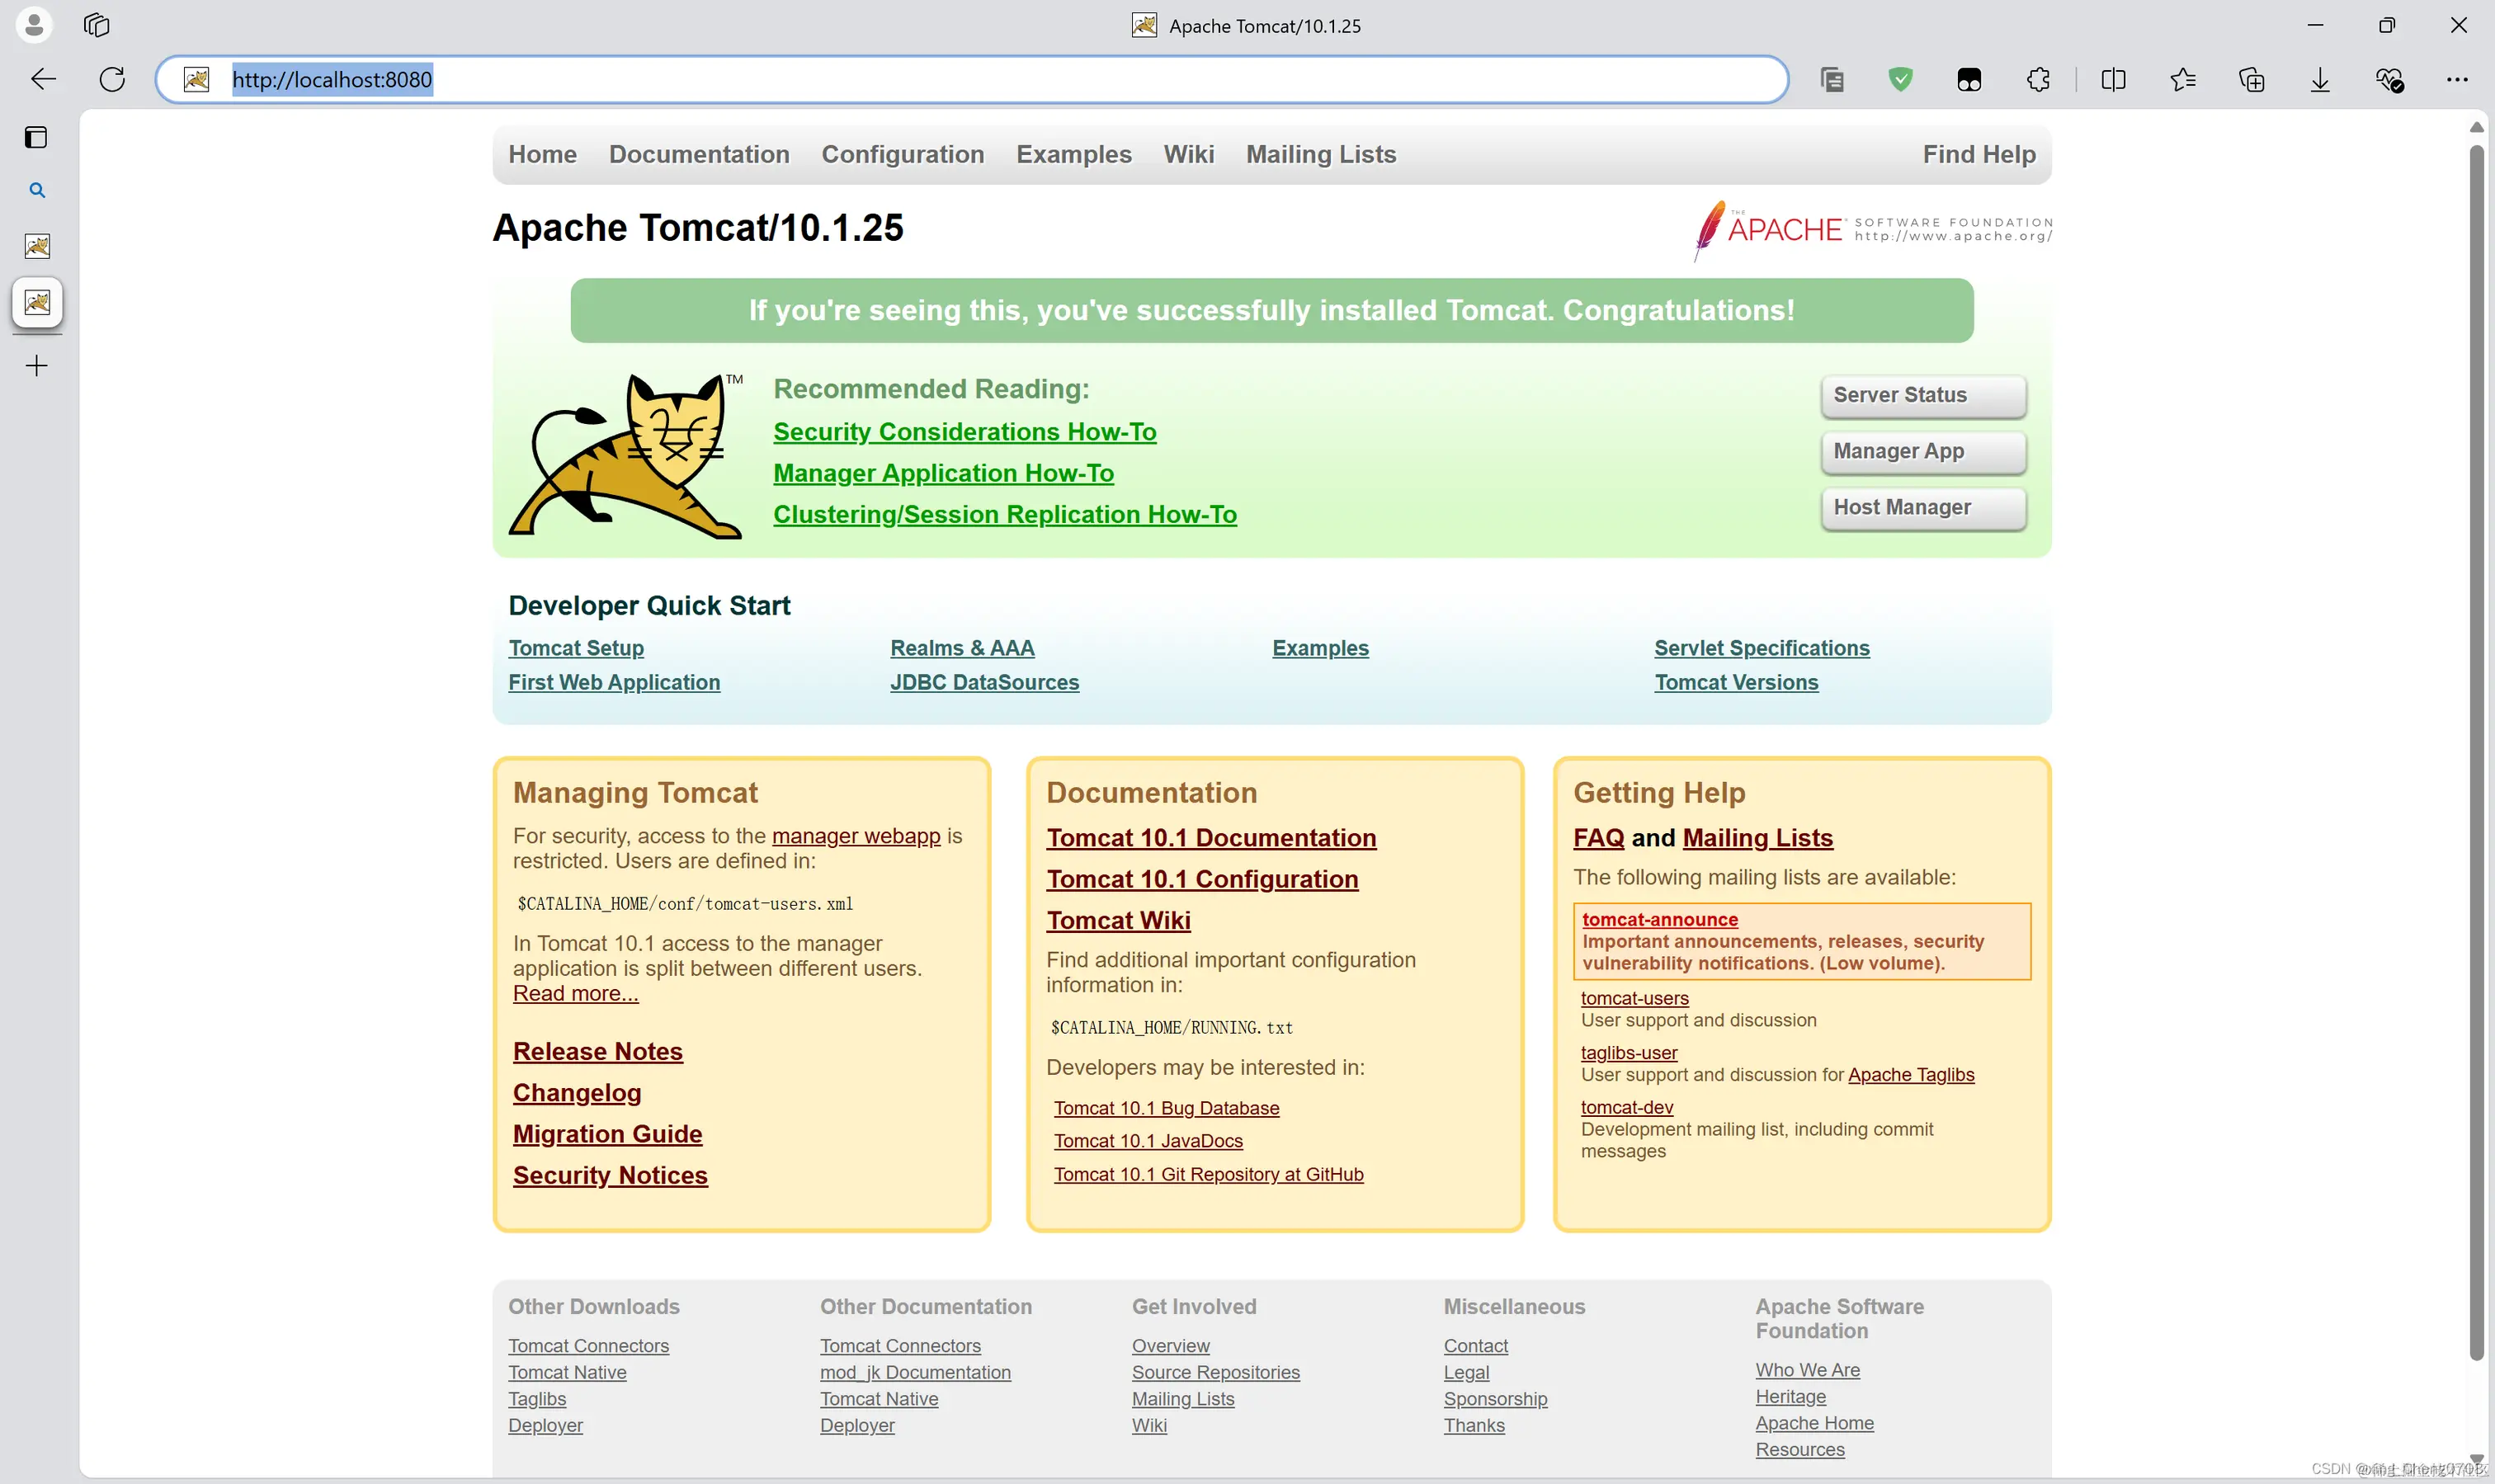Open the Documentation nav menu item
This screenshot has width=2495, height=1484.
(x=699, y=154)
